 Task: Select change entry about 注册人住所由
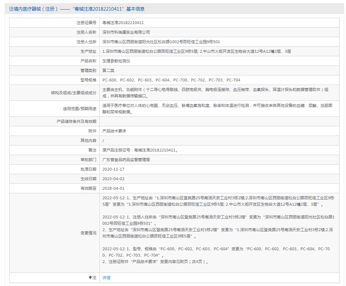pos(218,220)
